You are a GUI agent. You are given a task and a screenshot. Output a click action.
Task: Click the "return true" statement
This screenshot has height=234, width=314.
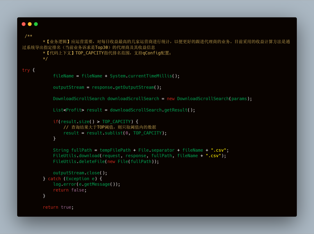[58, 207]
